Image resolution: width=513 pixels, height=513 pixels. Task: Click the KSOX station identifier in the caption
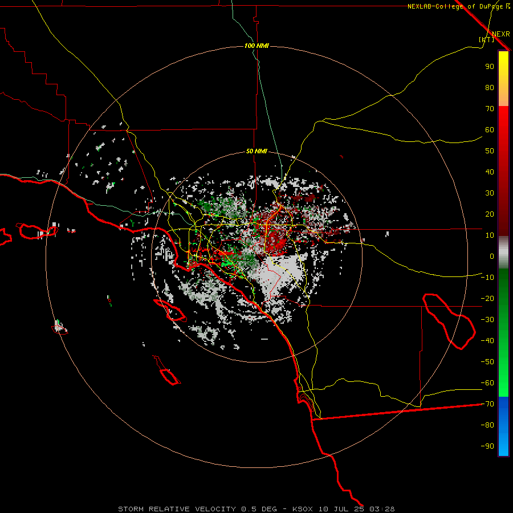pos(302,509)
